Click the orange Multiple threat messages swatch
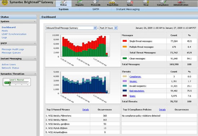Viewport: 198px width, 136px height. (125, 47)
